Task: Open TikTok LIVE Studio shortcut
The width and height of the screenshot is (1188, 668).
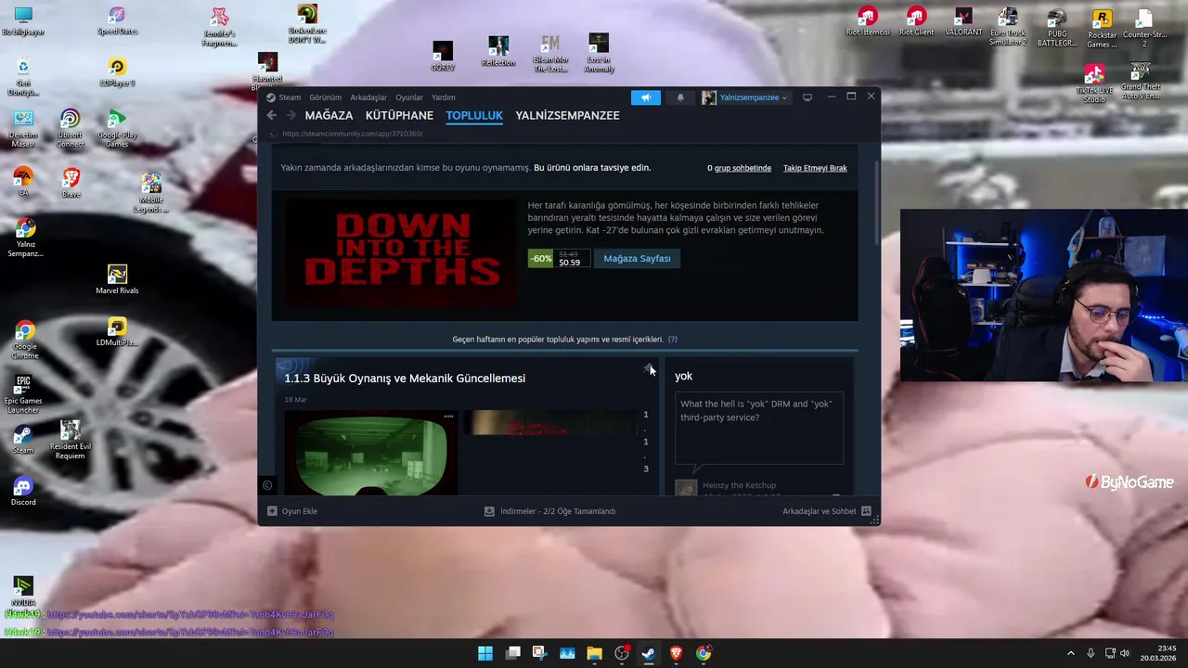Action: [1094, 83]
